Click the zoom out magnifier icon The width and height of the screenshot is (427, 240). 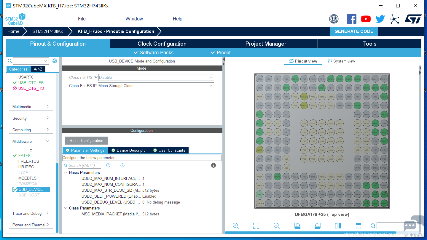click(x=277, y=226)
